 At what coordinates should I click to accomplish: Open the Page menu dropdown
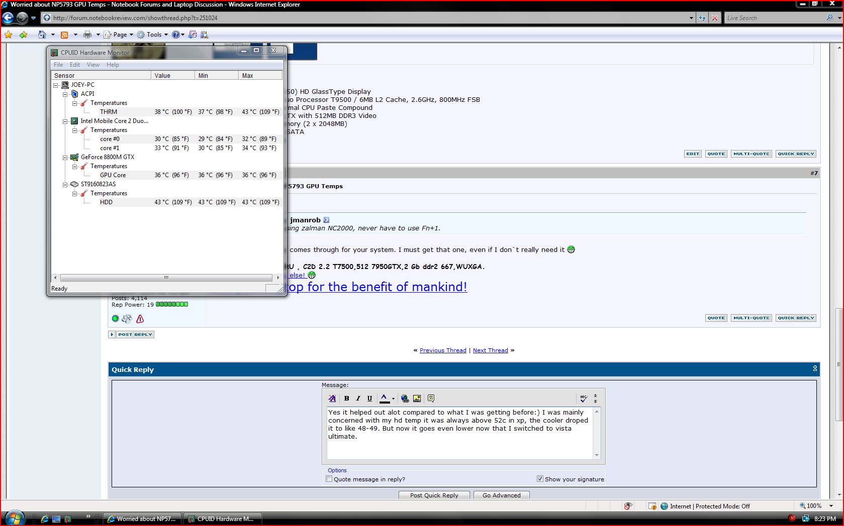(x=119, y=35)
